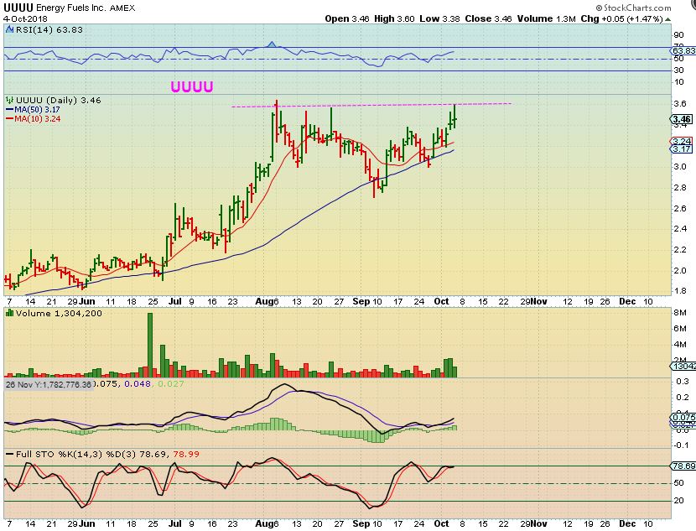Click the Chg +0.05 (+1.47%) value
This screenshot has width=696, height=531.
coord(622,18)
